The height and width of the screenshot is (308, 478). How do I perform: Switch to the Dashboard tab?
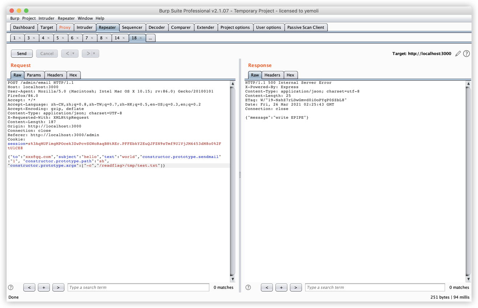[x=24, y=27]
